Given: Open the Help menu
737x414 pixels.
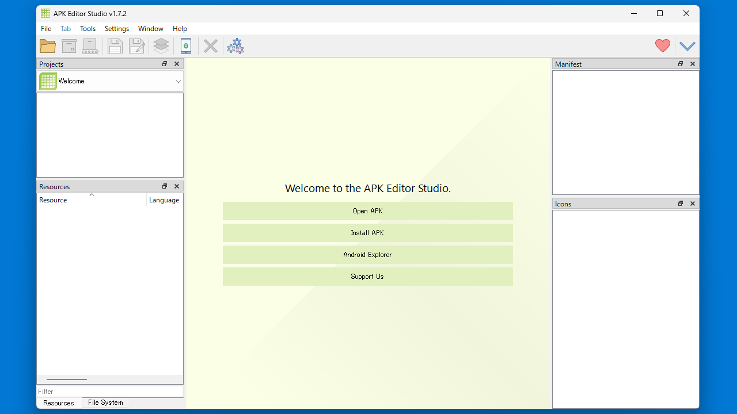Looking at the screenshot, I should pyautogui.click(x=180, y=29).
